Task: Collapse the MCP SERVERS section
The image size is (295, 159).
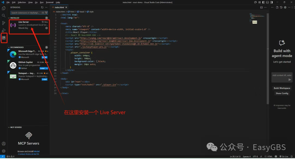Action: click(x=9, y=127)
